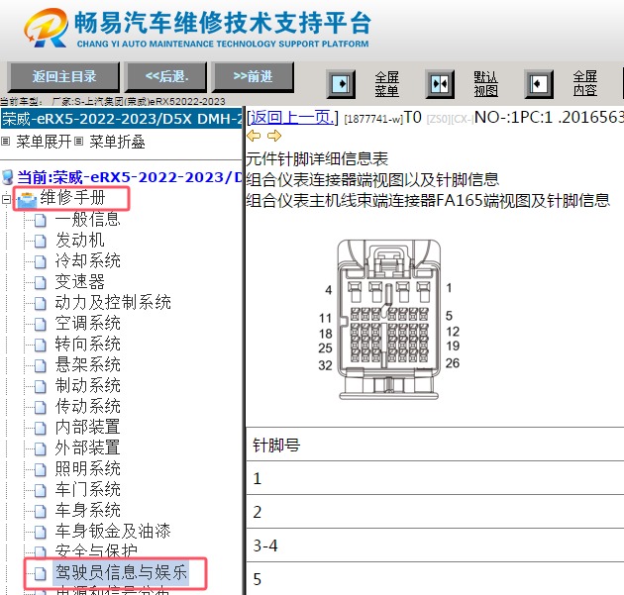Click page icon next to 转向系统
This screenshot has width=624, height=595.
(41, 345)
